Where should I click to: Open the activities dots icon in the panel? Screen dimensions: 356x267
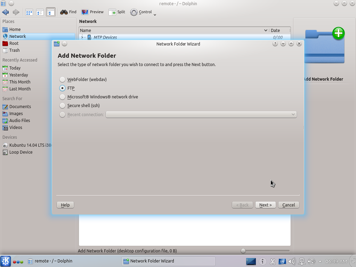(18, 262)
